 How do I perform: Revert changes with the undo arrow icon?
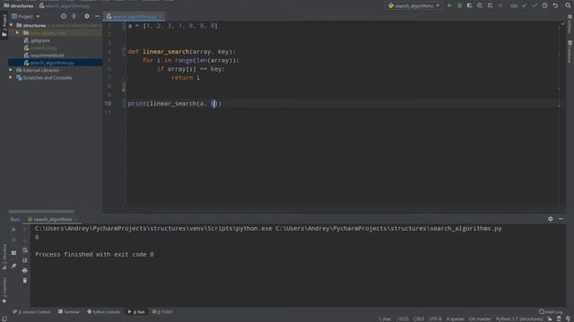555,6
